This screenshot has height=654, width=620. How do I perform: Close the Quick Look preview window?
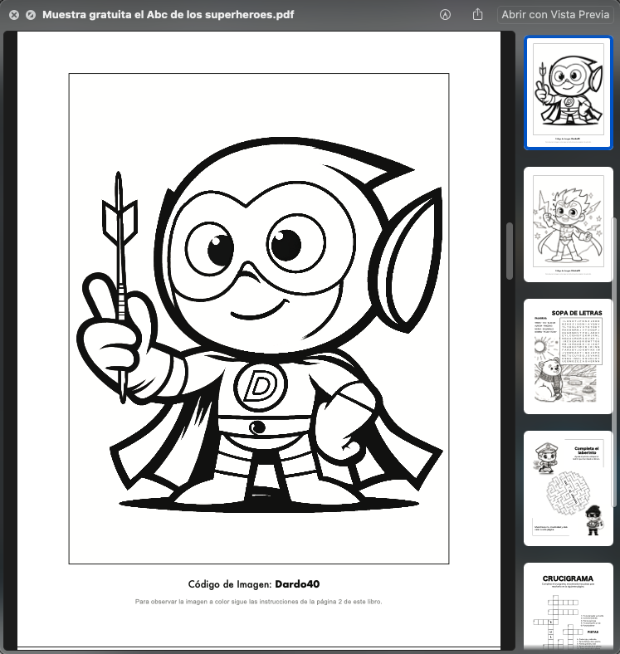point(14,15)
